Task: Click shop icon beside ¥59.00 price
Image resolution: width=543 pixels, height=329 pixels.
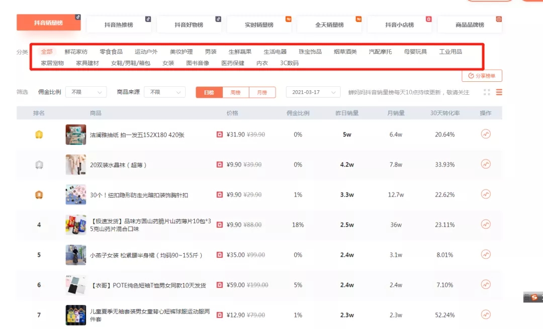Action: (x=220, y=285)
